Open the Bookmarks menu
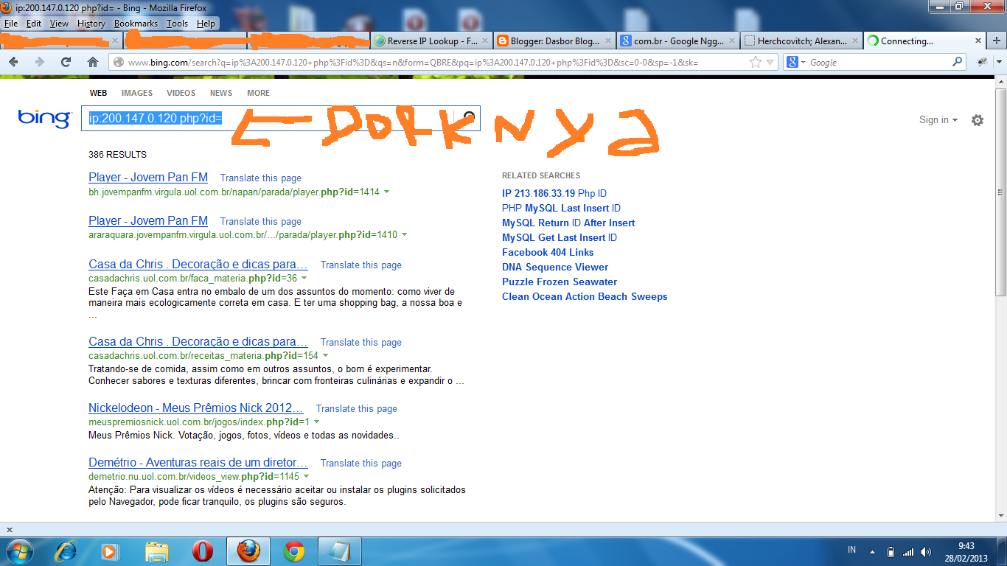The height and width of the screenshot is (566, 1007). pyautogui.click(x=136, y=24)
